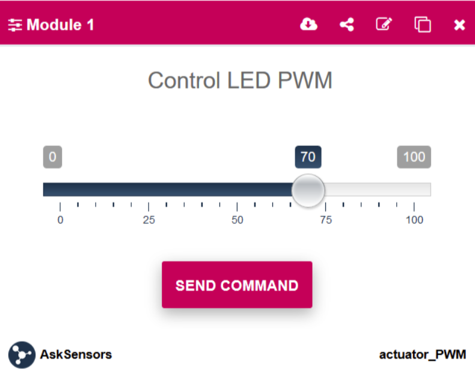Close Module 1 with the X icon
The height and width of the screenshot is (373, 475).
click(x=459, y=25)
